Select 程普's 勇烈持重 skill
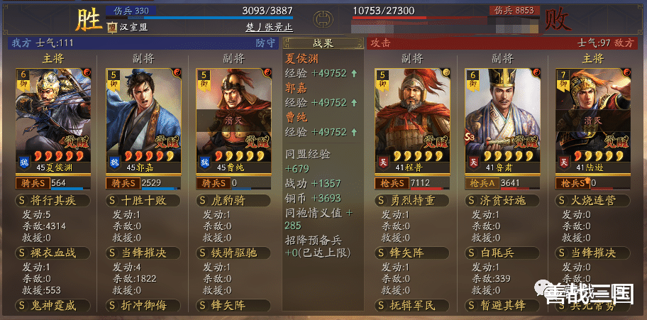The height and width of the screenshot is (320, 647). 412,201
